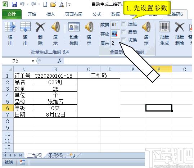Select row 1 header
This screenshot has height=168, width=194.
pyautogui.click(x=8, y=76)
